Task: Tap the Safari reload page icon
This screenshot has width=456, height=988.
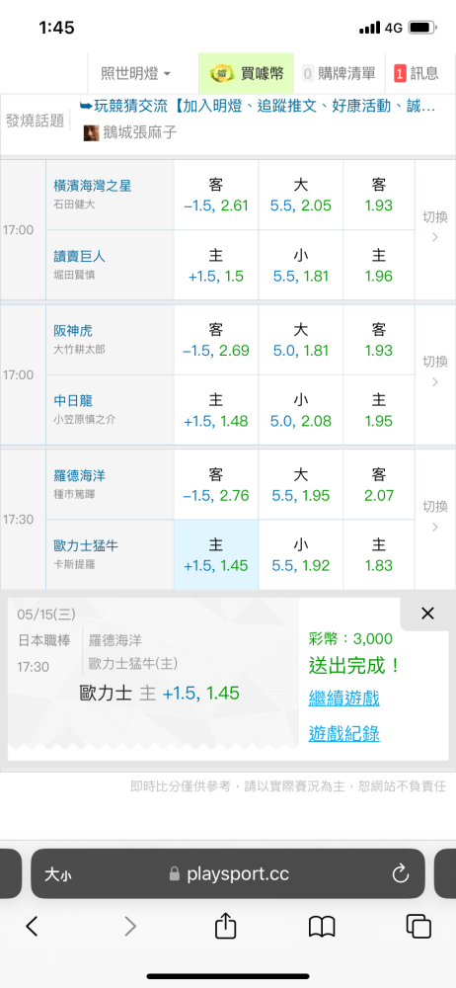Action: (401, 873)
